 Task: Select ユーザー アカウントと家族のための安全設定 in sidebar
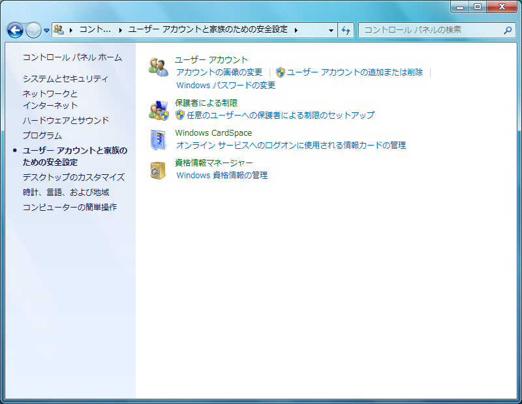[75, 156]
